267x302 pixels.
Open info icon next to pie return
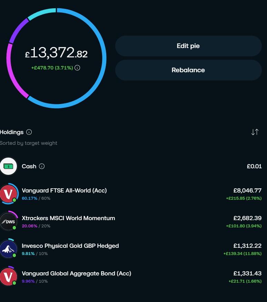click(77, 68)
